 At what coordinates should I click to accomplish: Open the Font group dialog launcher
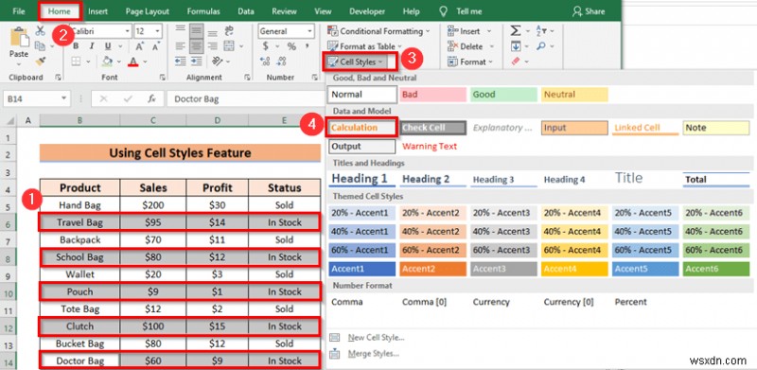pos(162,78)
